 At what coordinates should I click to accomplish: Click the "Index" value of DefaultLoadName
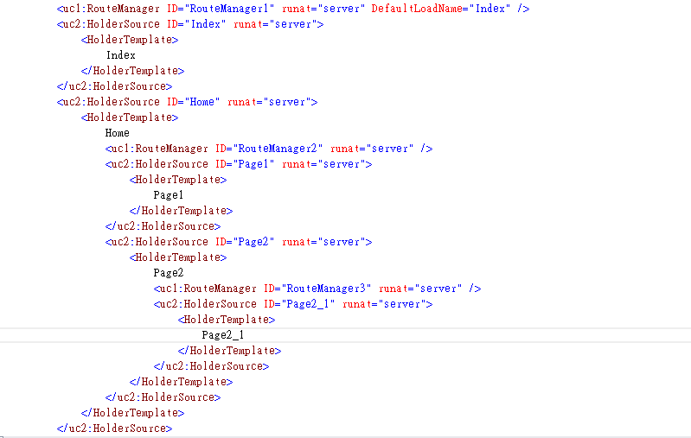coord(490,9)
